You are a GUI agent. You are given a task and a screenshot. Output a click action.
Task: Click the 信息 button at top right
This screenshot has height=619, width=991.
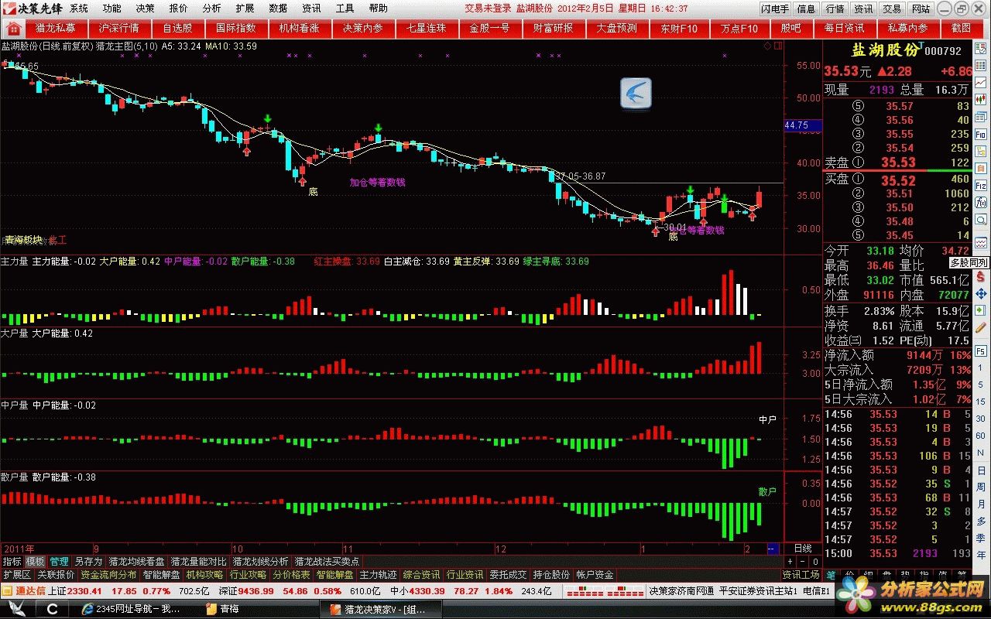[x=807, y=9]
